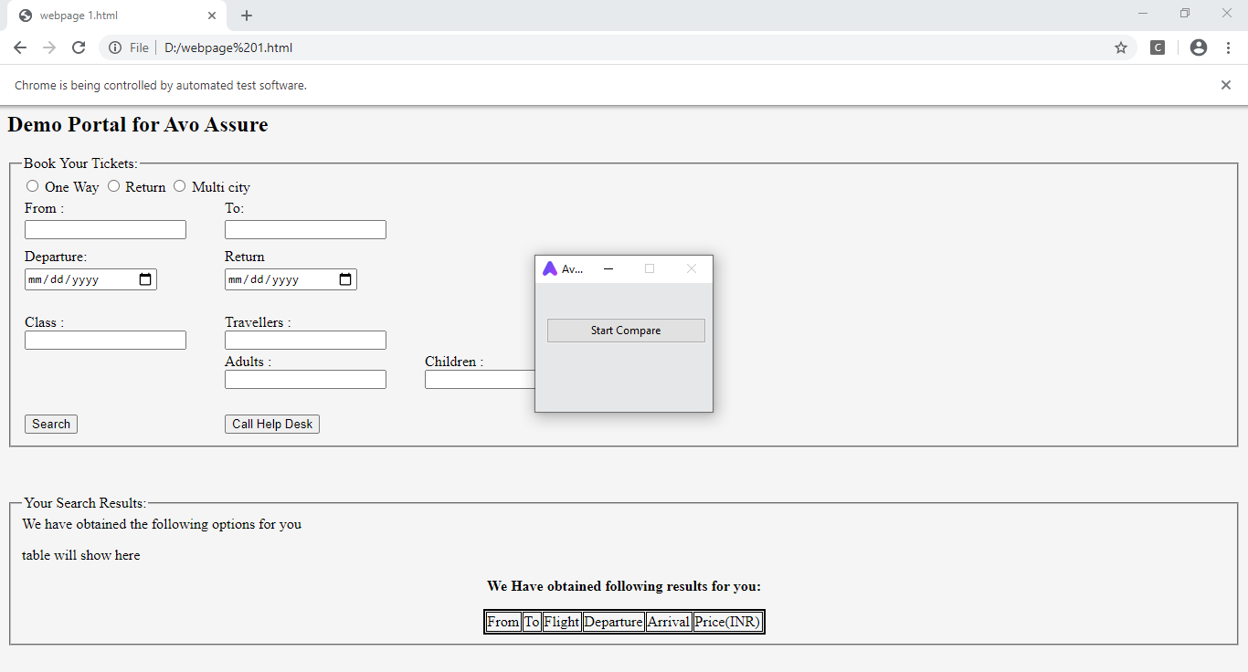Select the One Way radio option
The width and height of the screenshot is (1248, 672).
pyautogui.click(x=33, y=186)
